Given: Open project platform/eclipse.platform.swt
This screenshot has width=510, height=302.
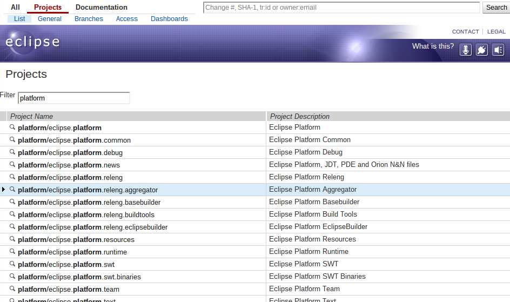Looking at the screenshot, I should click(x=66, y=265).
